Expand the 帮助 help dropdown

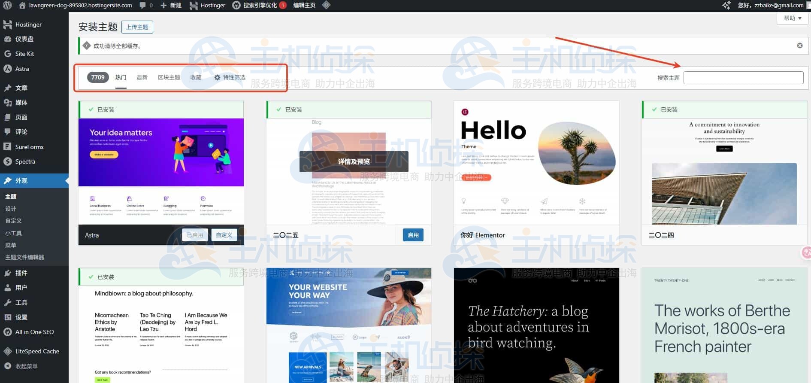tap(793, 18)
